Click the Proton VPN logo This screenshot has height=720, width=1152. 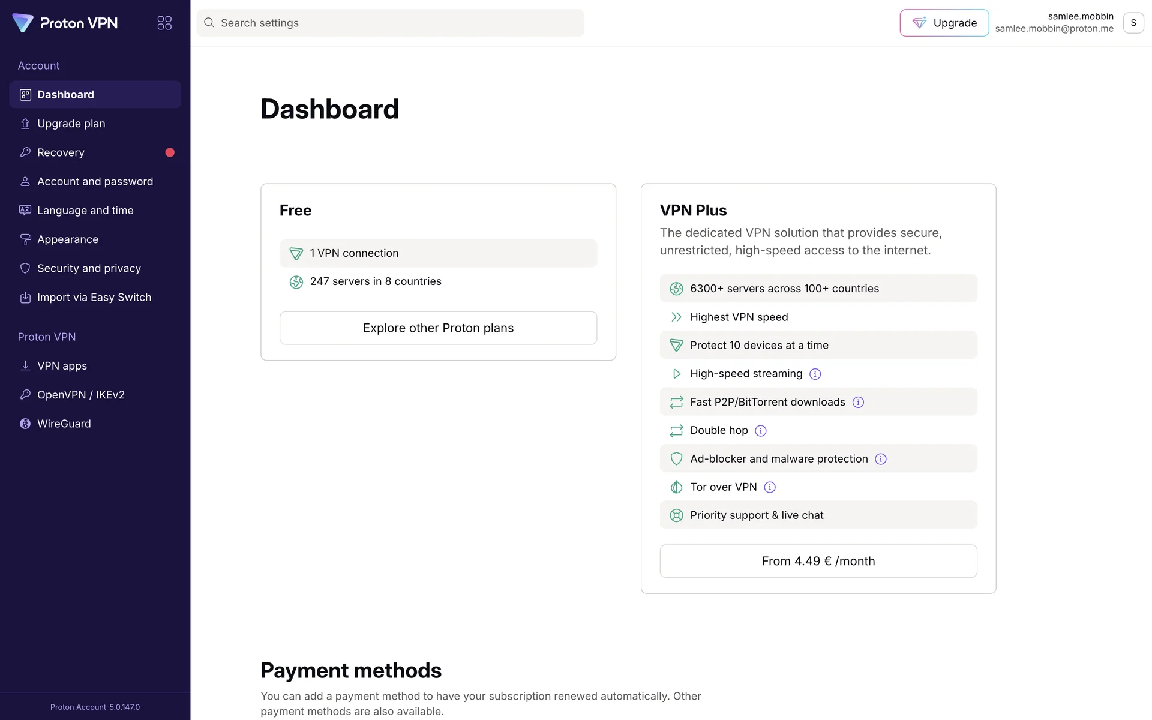coord(65,23)
